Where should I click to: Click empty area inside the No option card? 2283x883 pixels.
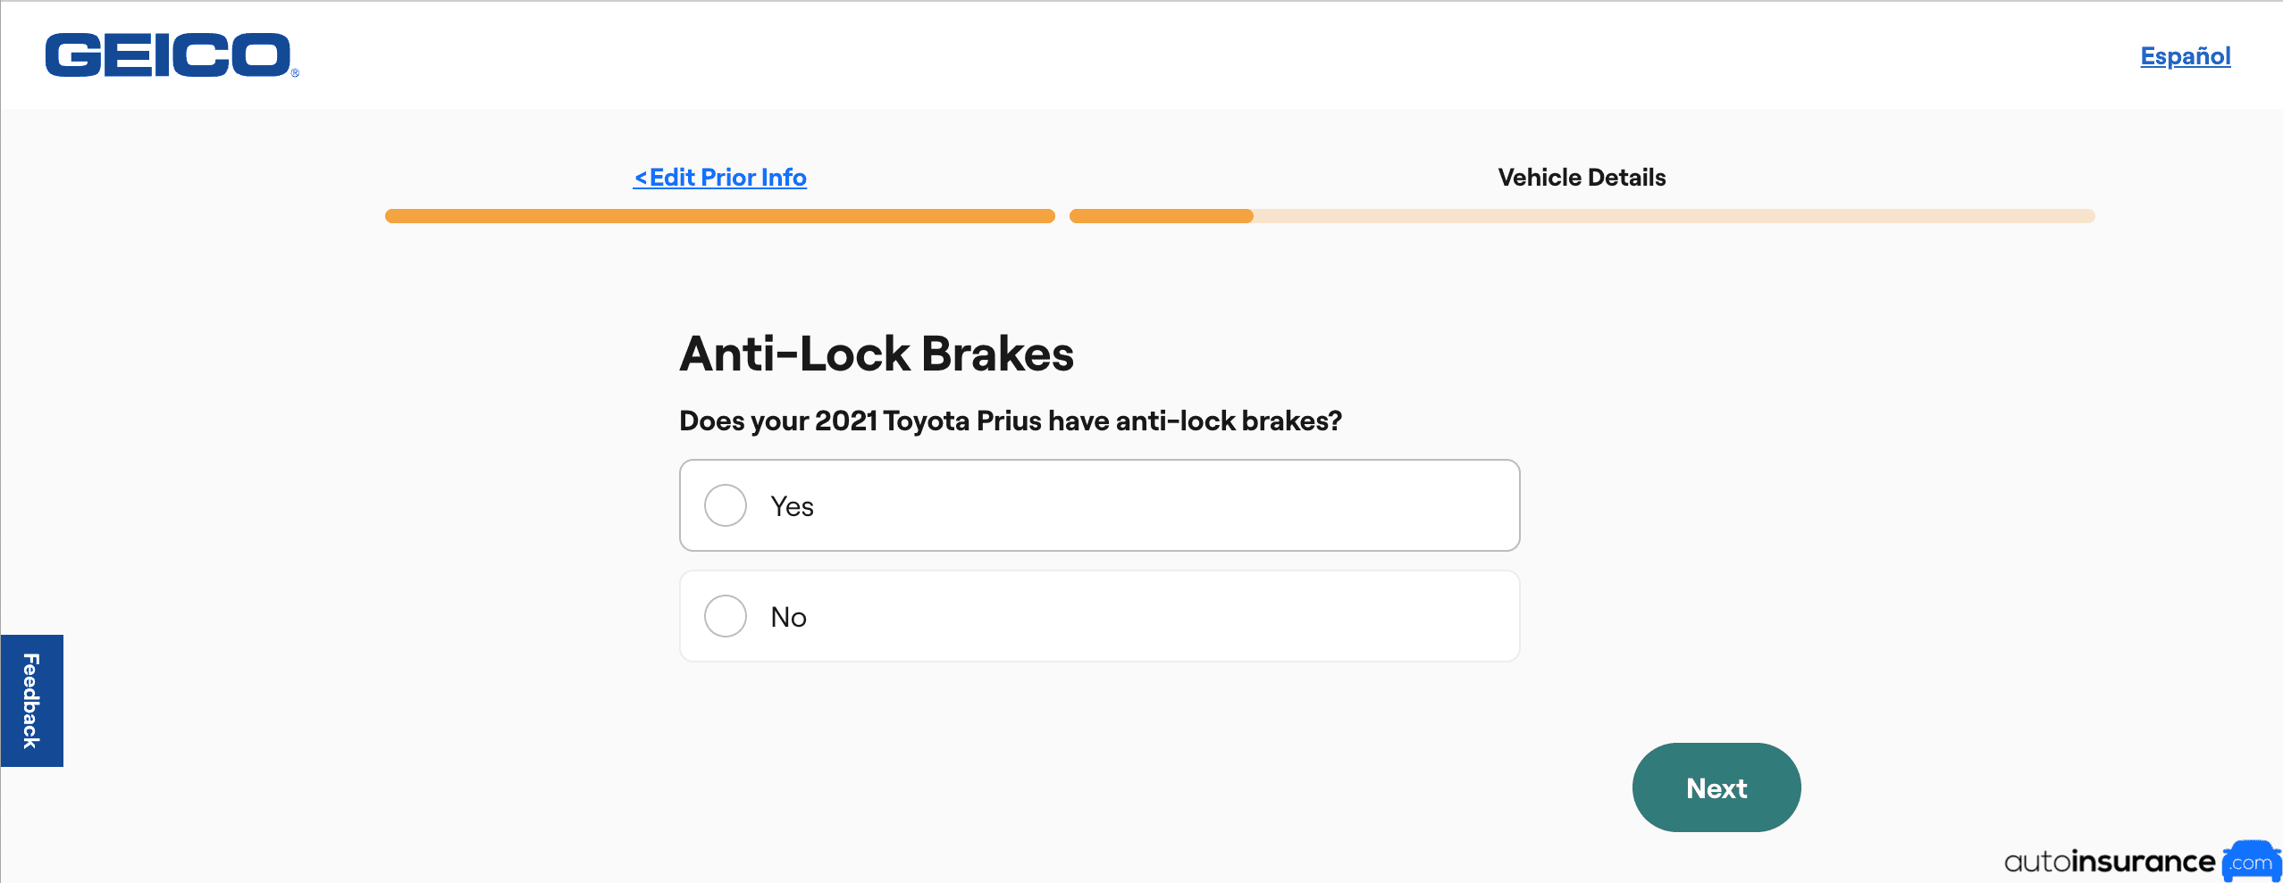[1162, 617]
